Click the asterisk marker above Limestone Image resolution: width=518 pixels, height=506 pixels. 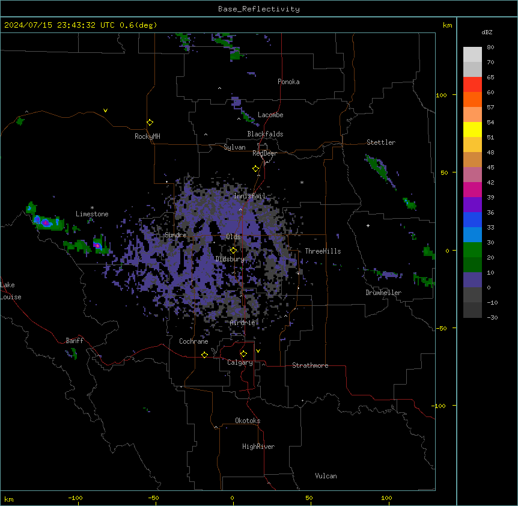pyautogui.click(x=92, y=208)
